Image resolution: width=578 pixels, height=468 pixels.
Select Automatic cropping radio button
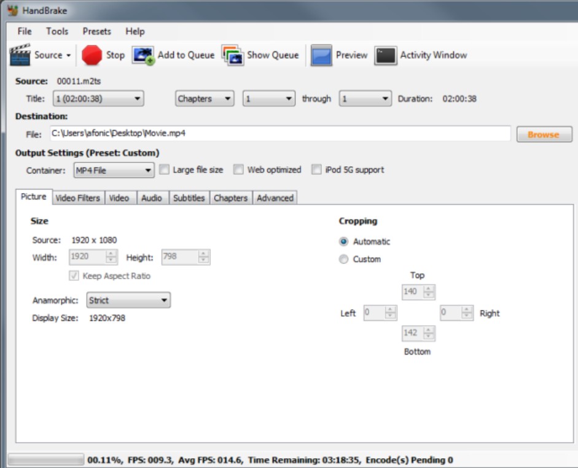[x=343, y=242]
